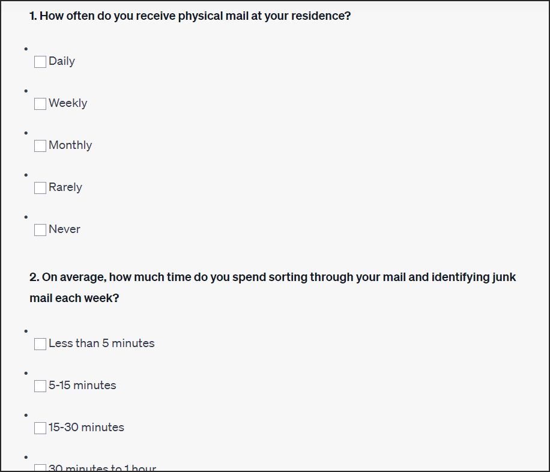Click the Monthly option label text

[x=70, y=145]
